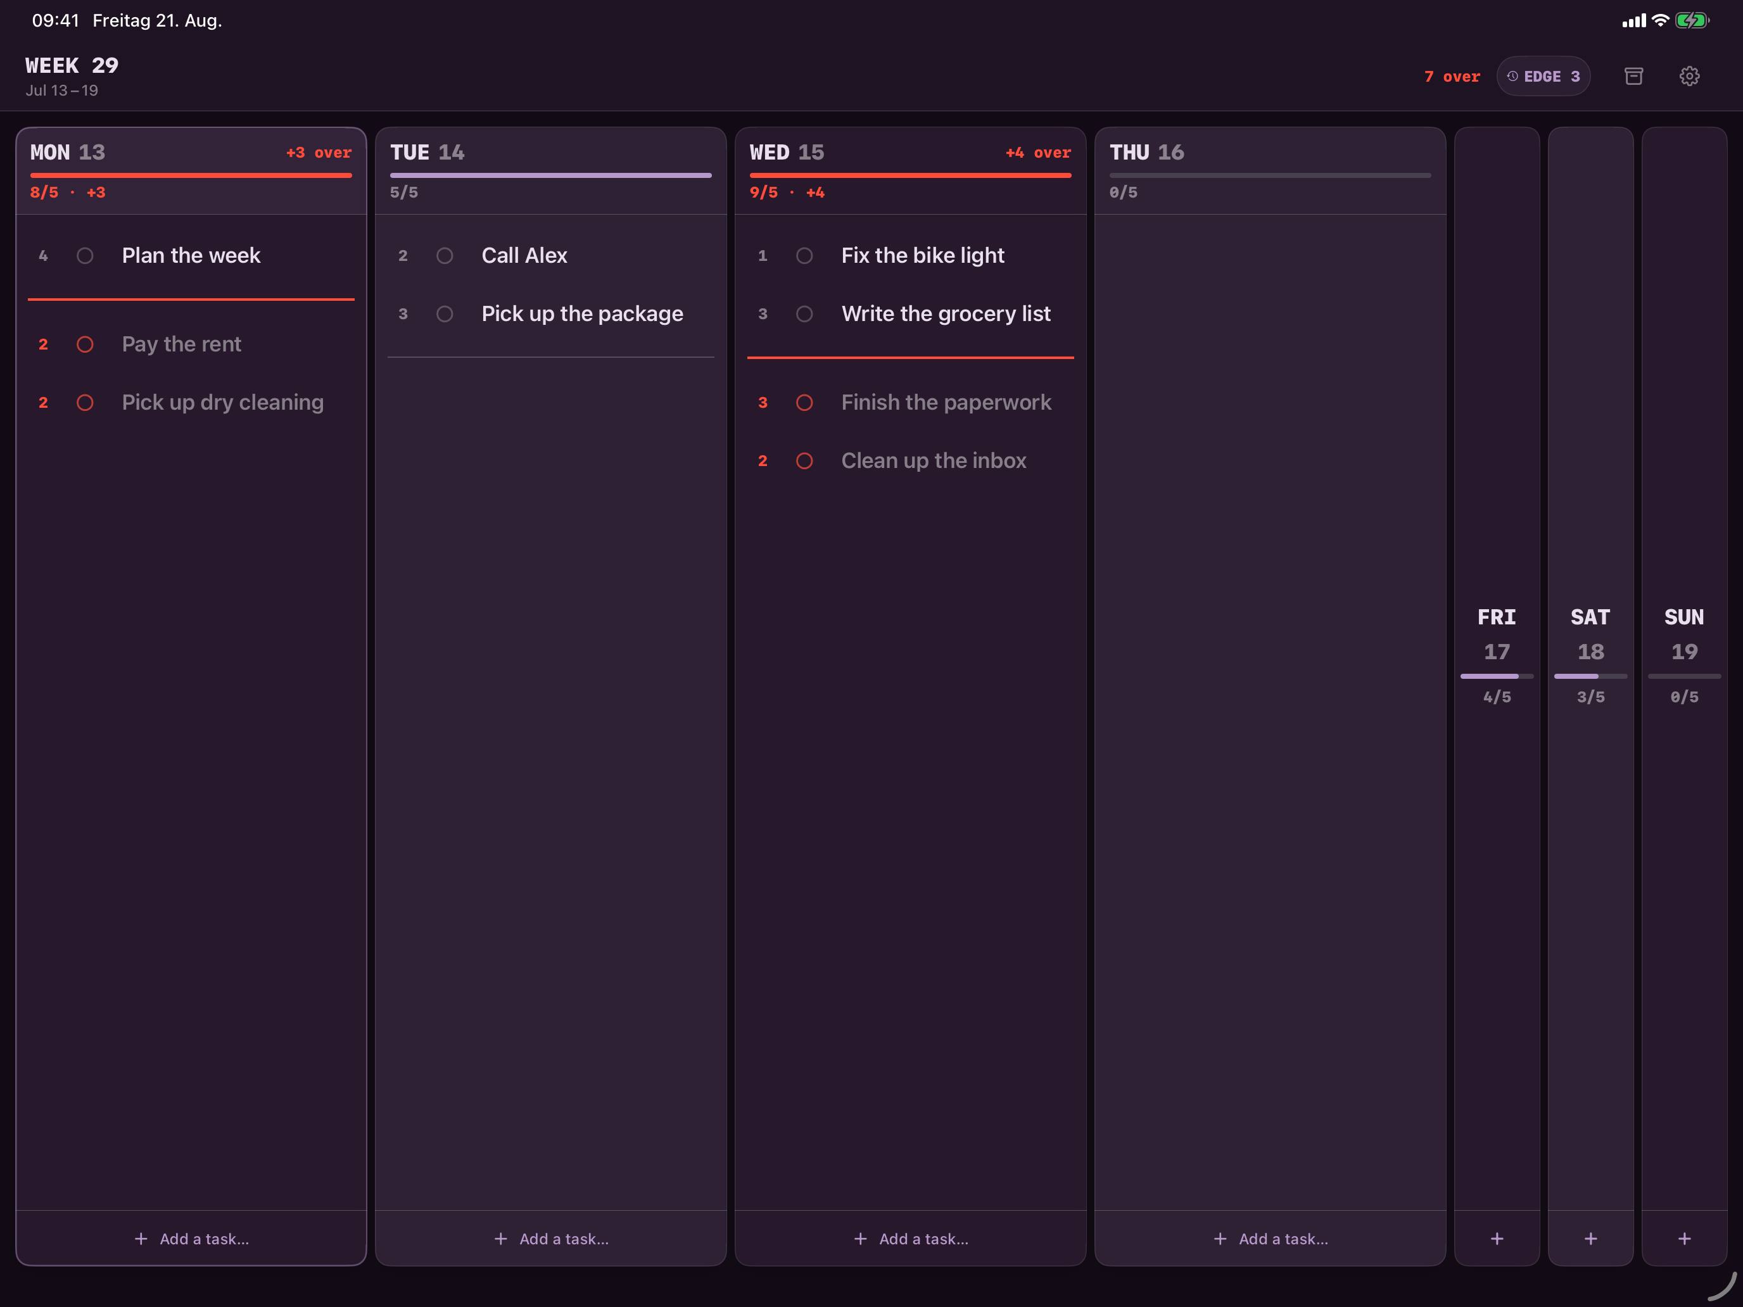Add a task to Monday column
This screenshot has width=1743, height=1307.
(x=191, y=1239)
